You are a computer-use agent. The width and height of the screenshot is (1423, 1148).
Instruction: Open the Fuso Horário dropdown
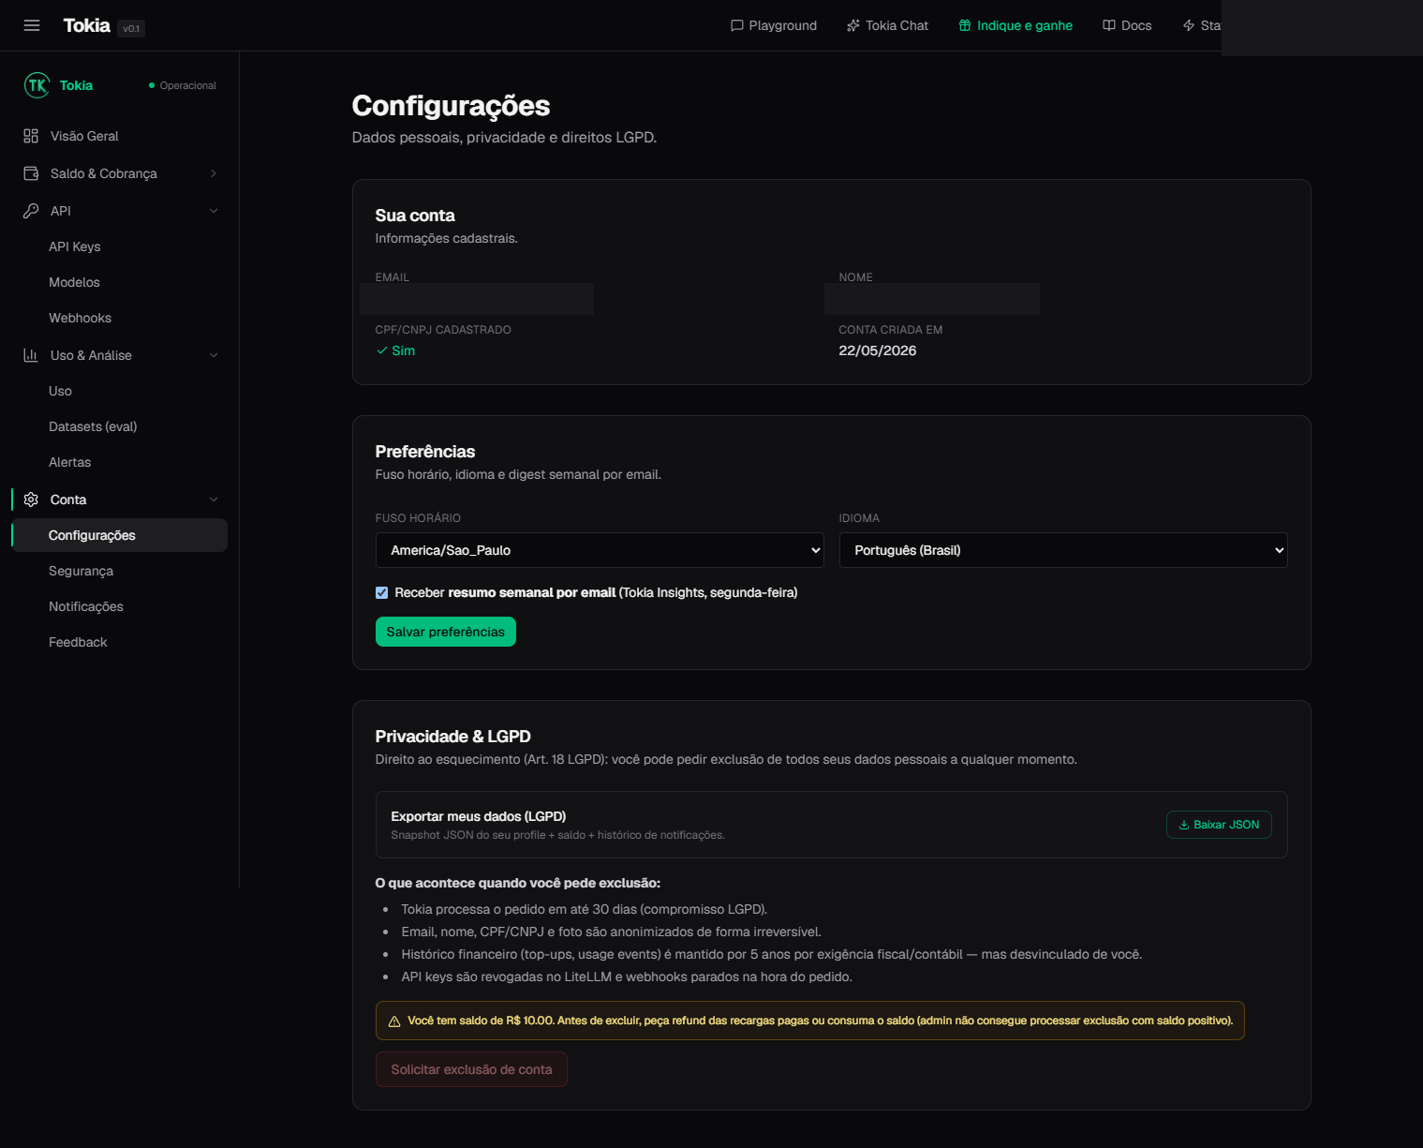(600, 550)
